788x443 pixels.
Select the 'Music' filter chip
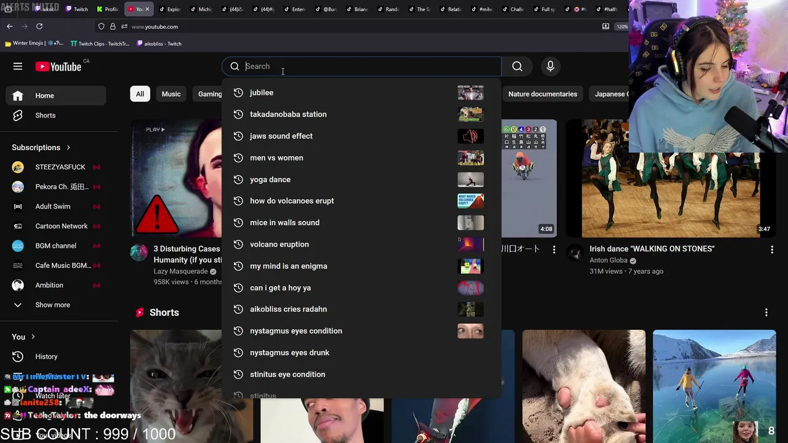[x=171, y=94]
